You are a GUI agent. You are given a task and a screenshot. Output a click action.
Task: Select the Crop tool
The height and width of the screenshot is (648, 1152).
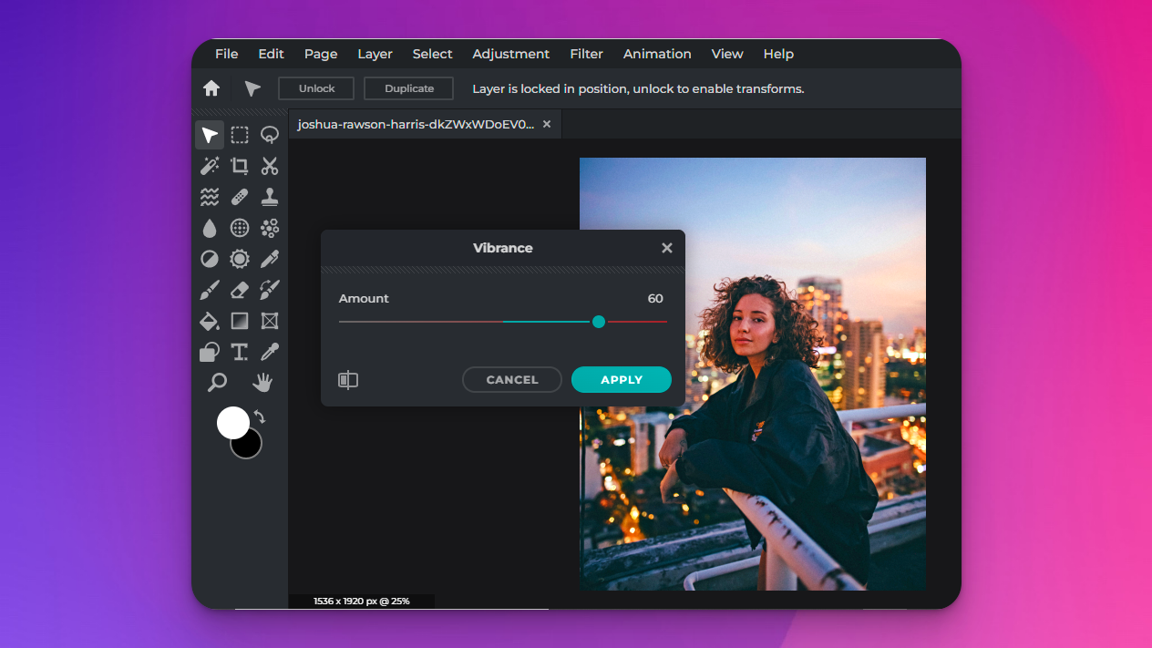pyautogui.click(x=240, y=166)
